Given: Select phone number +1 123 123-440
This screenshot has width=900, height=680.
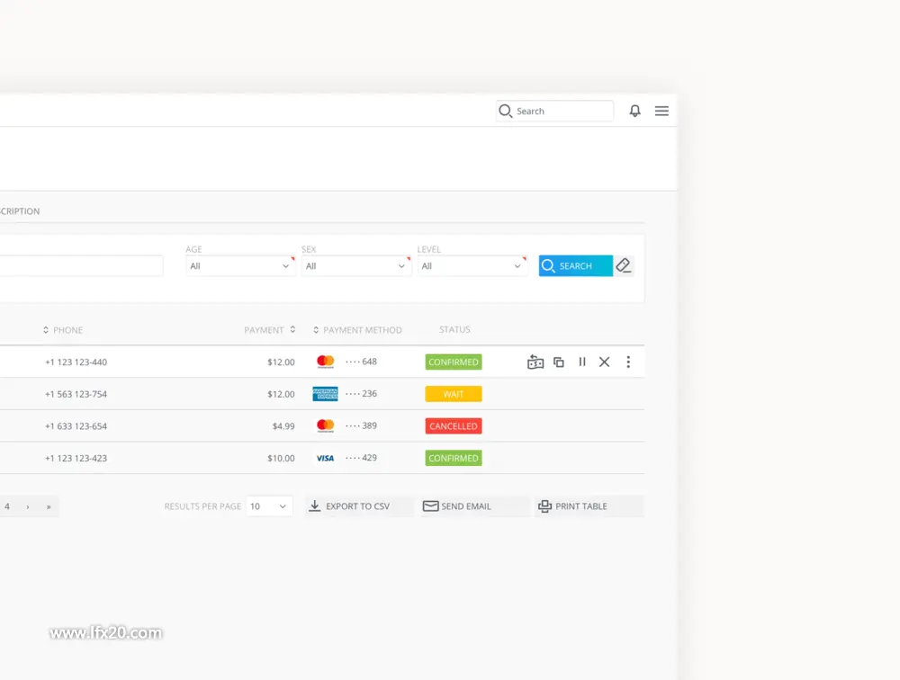Looking at the screenshot, I should [x=76, y=362].
